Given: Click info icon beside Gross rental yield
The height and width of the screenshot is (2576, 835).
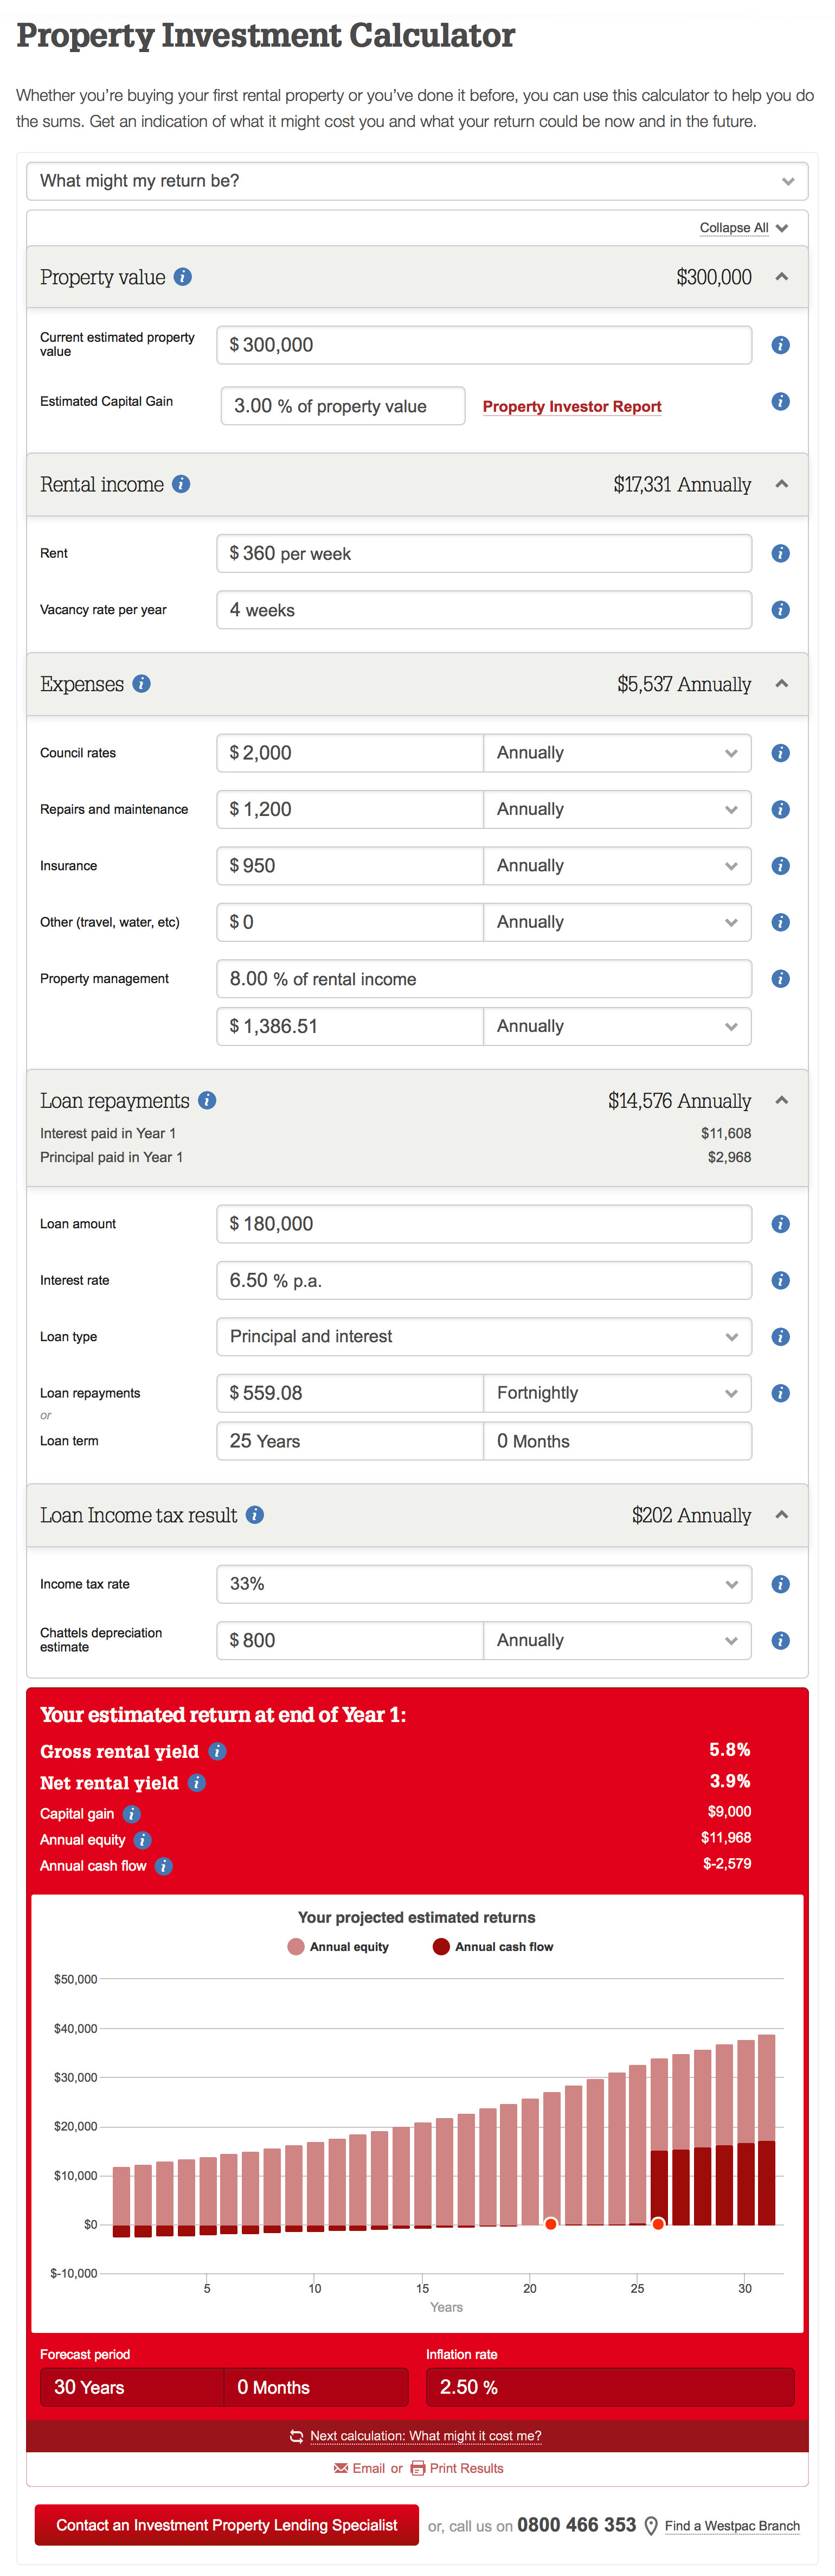Looking at the screenshot, I should click(x=217, y=1751).
